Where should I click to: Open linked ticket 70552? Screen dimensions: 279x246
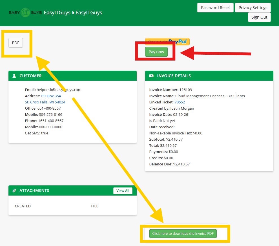(x=180, y=102)
